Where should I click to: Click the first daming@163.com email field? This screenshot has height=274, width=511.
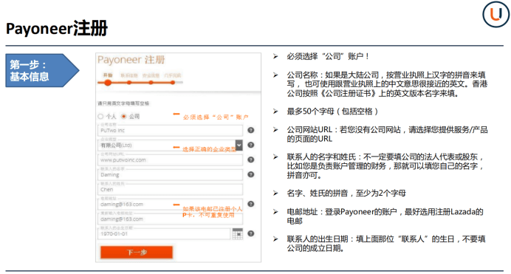170,204
